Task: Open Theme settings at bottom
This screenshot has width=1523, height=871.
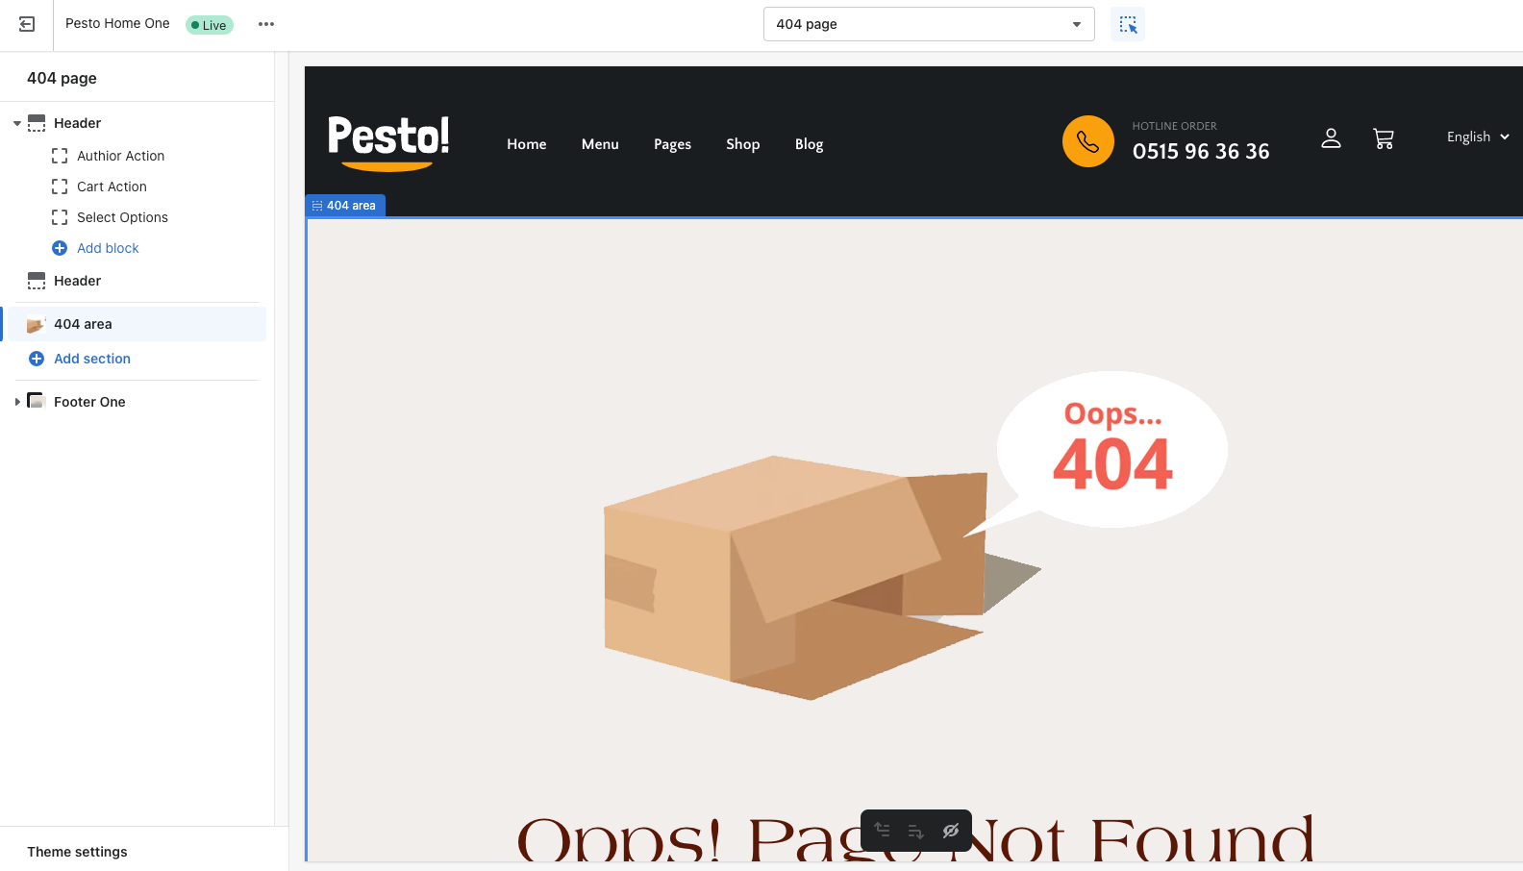Action: coord(77,852)
